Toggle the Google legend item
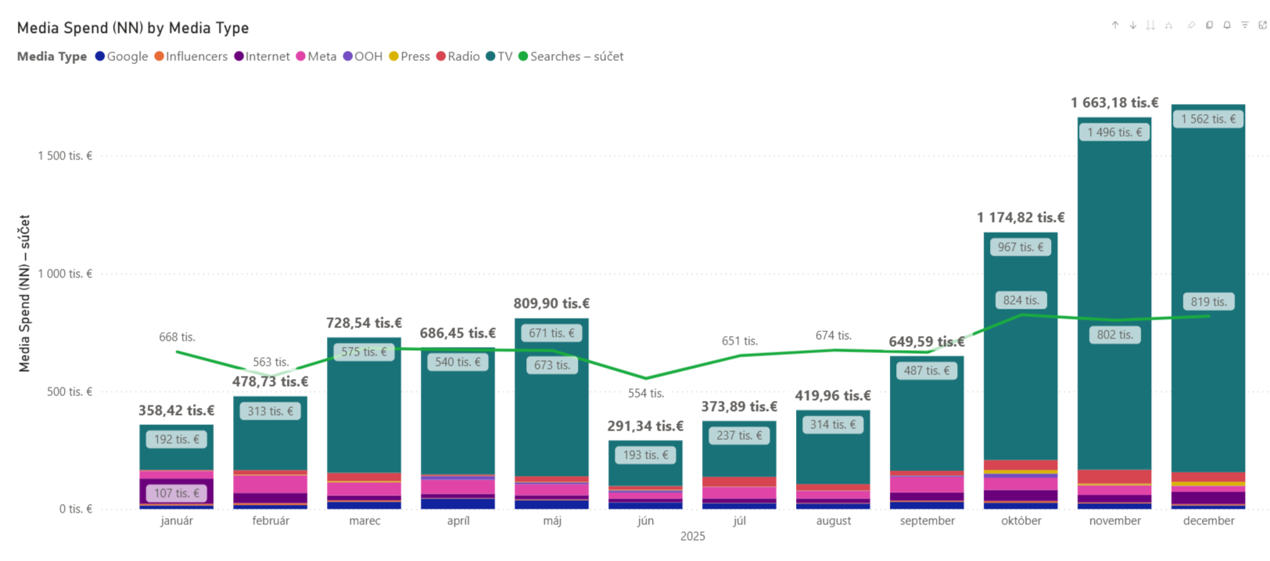 pyautogui.click(x=121, y=56)
